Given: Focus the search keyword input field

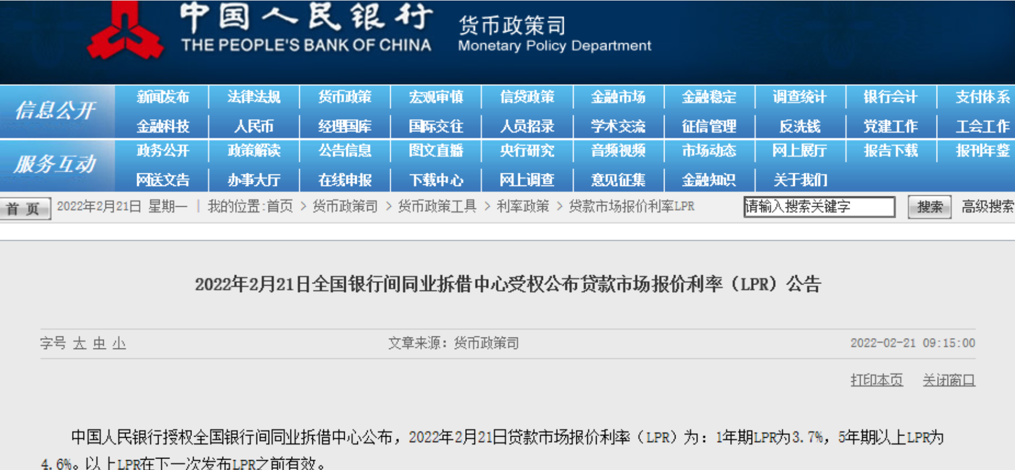Looking at the screenshot, I should tap(818, 207).
